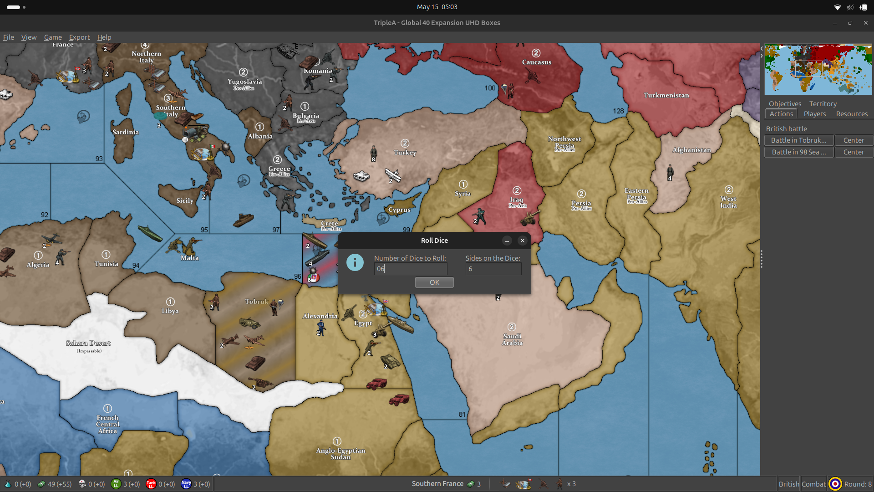Click the artillery unit in Iraq
The width and height of the screenshot is (874, 492).
pos(529,218)
